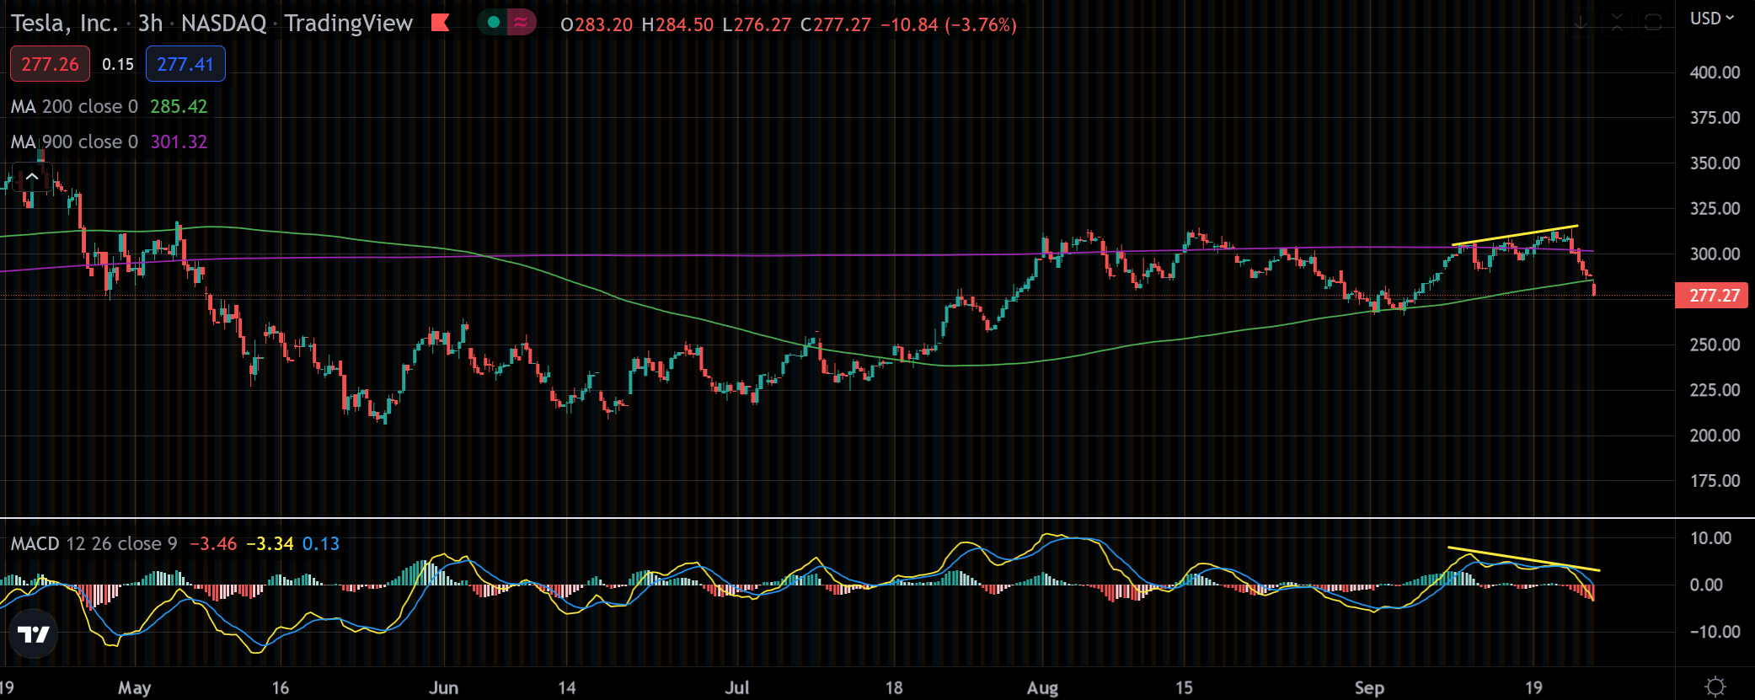Viewport: 1755px width, 700px height.
Task: Click the 175.00 price axis label
Action: [x=1715, y=481]
